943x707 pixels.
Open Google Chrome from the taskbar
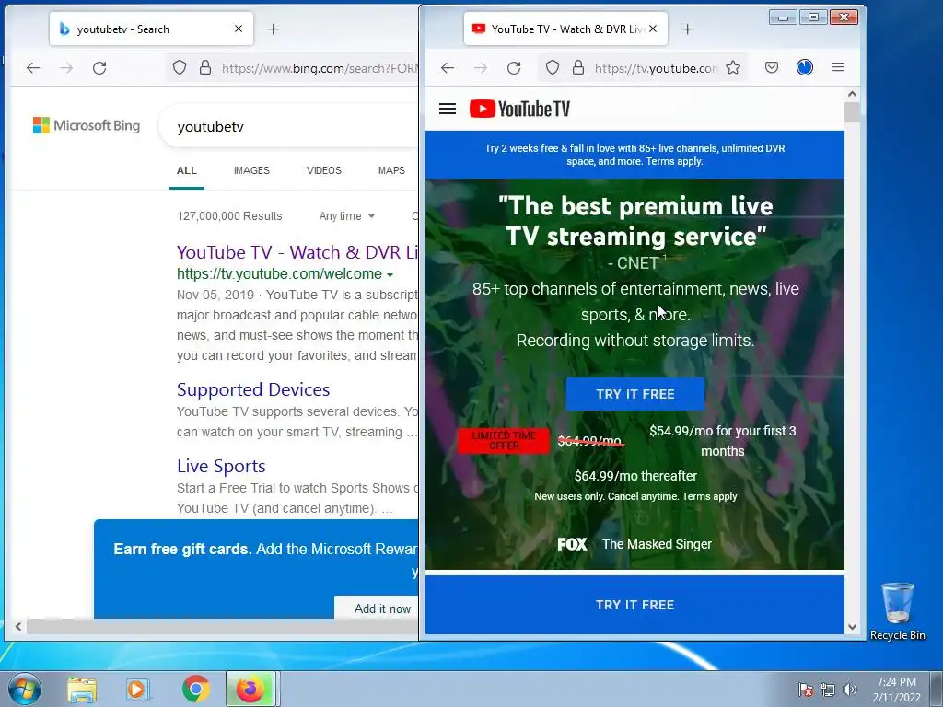(196, 689)
